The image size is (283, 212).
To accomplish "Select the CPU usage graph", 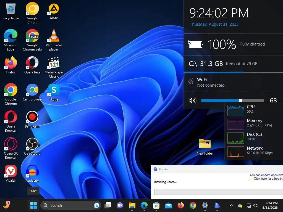I will click(235, 110).
